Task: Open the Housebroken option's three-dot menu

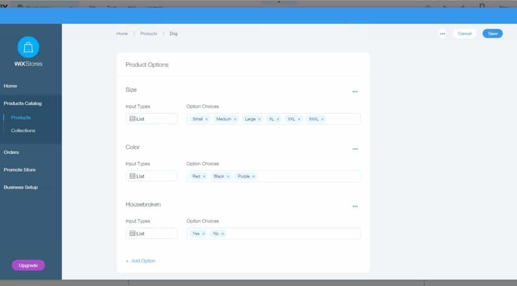Action: [355, 206]
